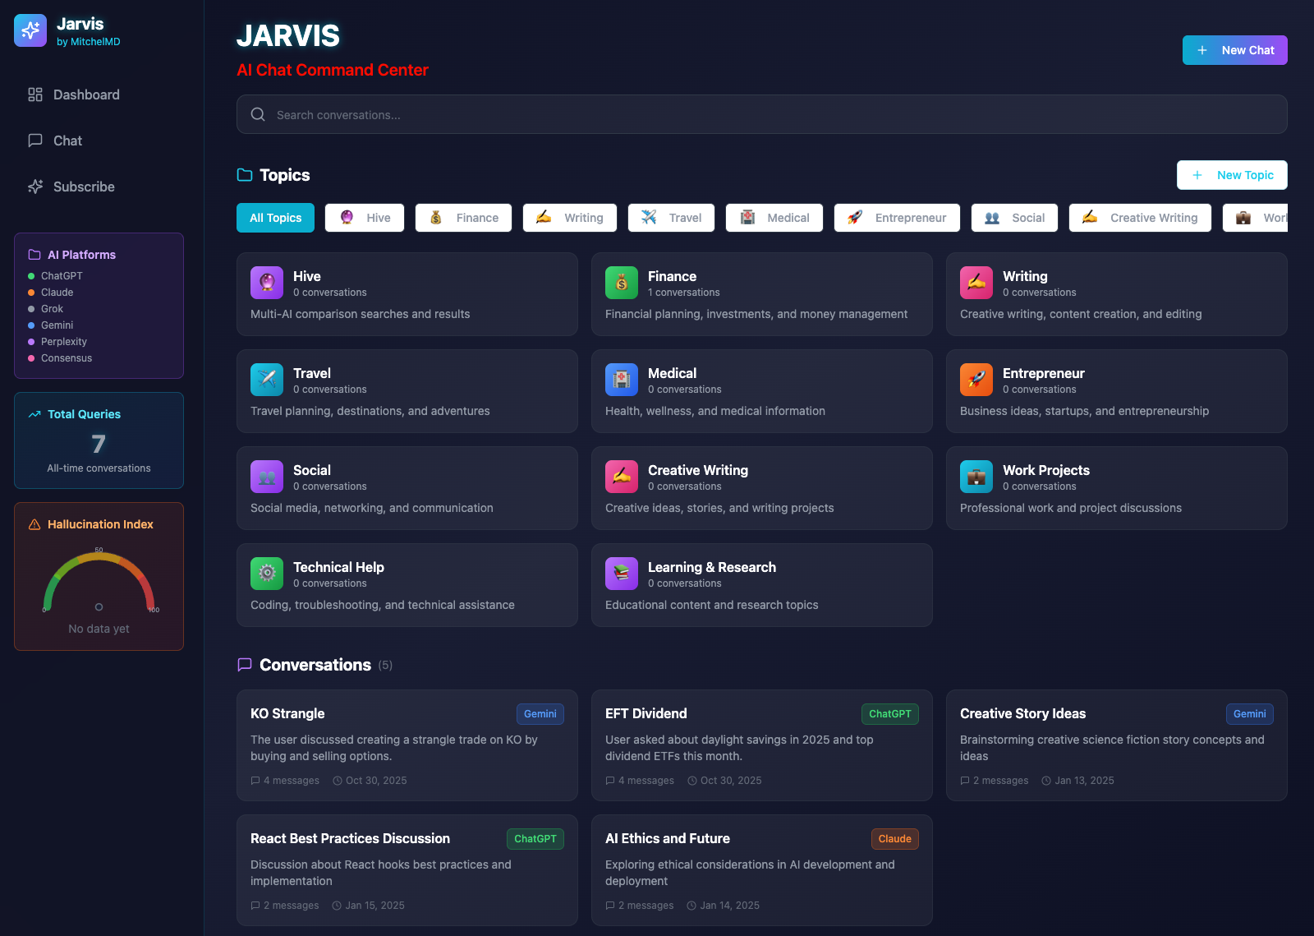This screenshot has width=1314, height=936.
Task: Click the Medical topic card icon
Action: (622, 379)
